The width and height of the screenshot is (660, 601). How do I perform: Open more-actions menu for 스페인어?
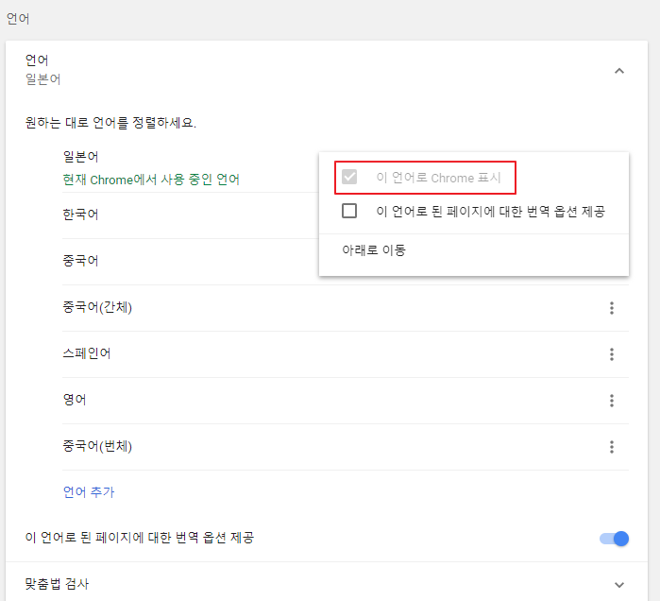pyautogui.click(x=612, y=354)
